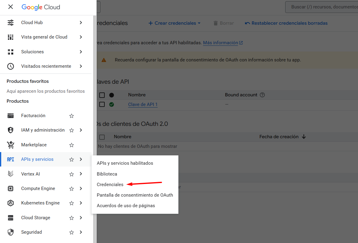Expand the Seguridad submenu chevron
The width and height of the screenshot is (358, 243).
[81, 232]
